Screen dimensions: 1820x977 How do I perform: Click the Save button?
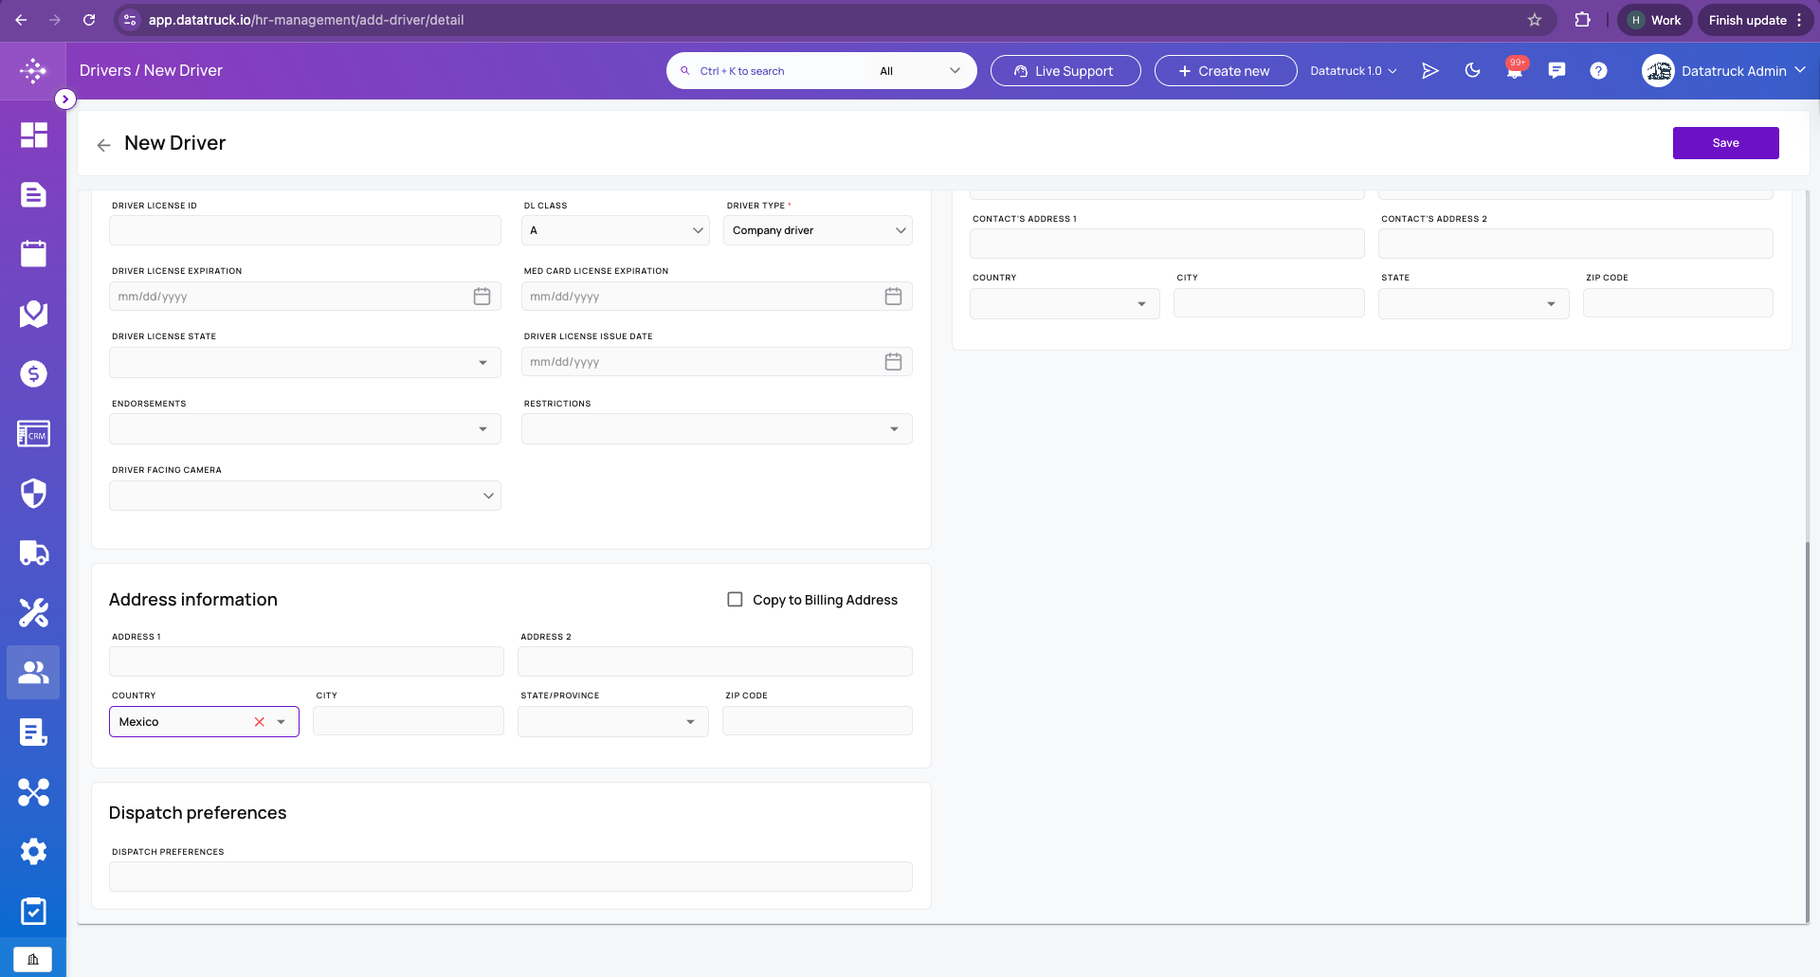coord(1725,143)
